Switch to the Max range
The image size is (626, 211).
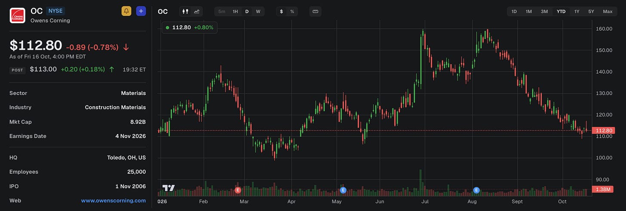pyautogui.click(x=608, y=12)
